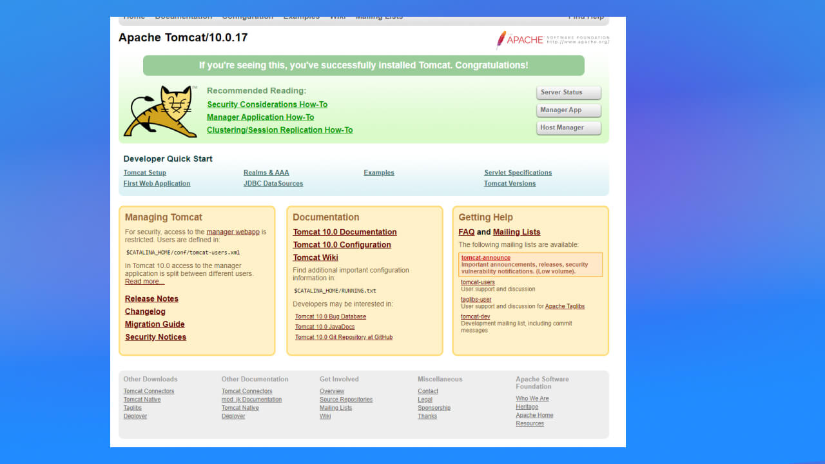The image size is (825, 464).
Task: Click the Tomcat Setup link
Action: tap(144, 173)
